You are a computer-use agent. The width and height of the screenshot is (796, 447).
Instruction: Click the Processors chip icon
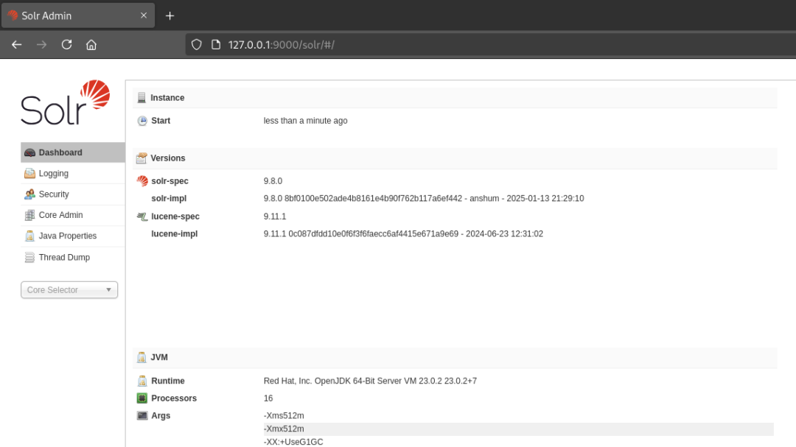point(142,398)
